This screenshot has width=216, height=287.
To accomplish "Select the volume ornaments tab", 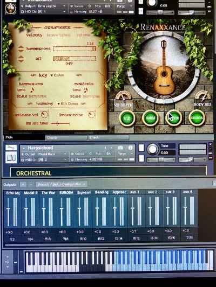I will click(84, 35).
